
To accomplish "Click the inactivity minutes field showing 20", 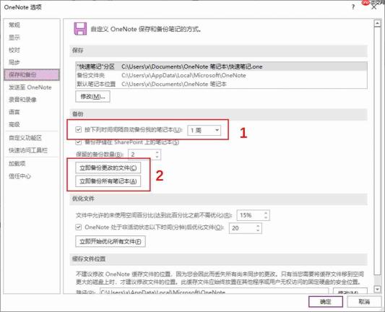I will pyautogui.click(x=243, y=228).
